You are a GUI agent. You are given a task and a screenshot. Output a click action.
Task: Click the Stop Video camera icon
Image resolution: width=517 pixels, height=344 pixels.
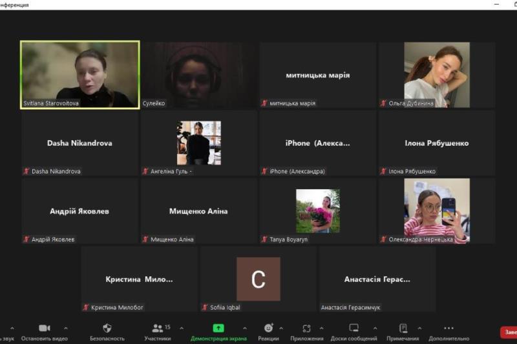[44, 328]
